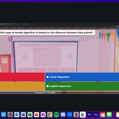Click the diamond shape on the blue answer

[48, 77]
